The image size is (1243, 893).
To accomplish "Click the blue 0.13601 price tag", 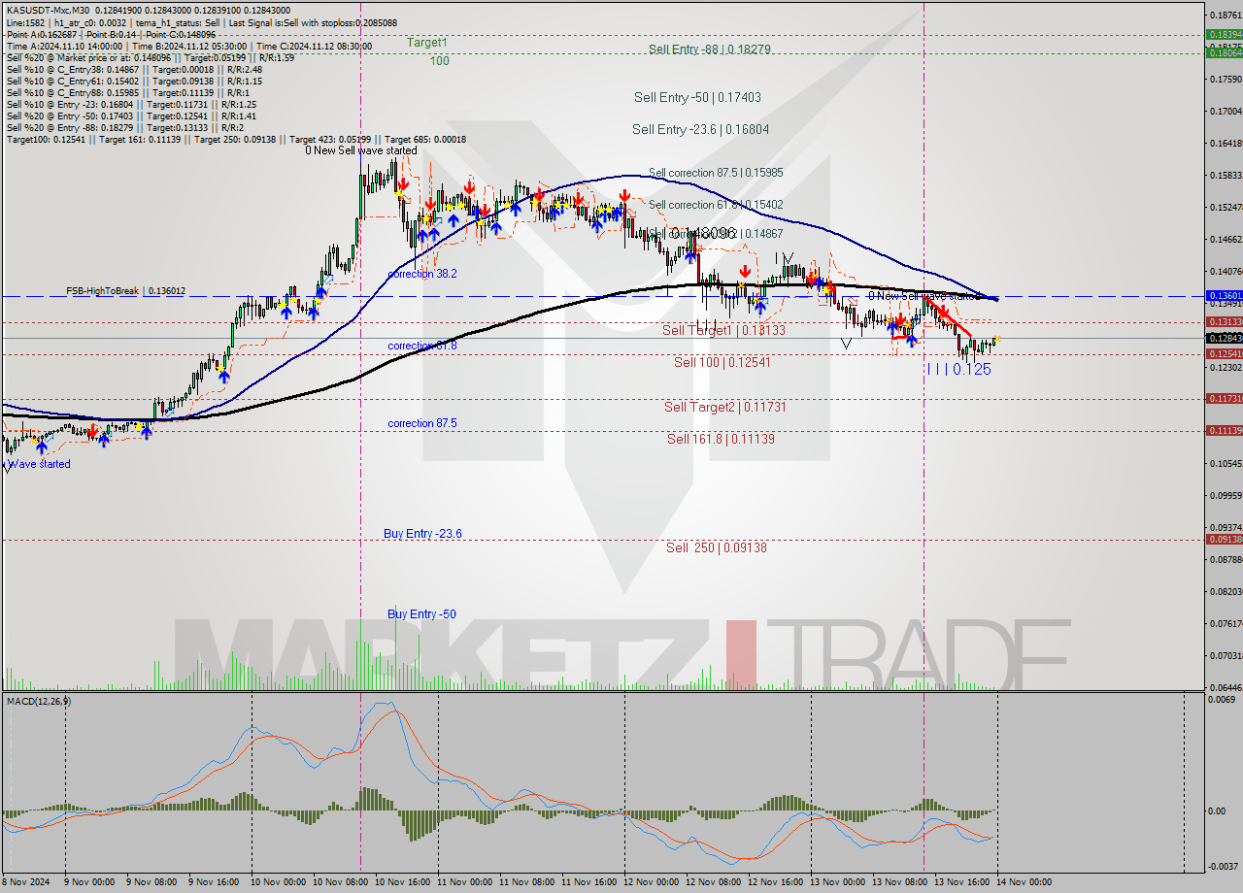I will pos(1224,295).
